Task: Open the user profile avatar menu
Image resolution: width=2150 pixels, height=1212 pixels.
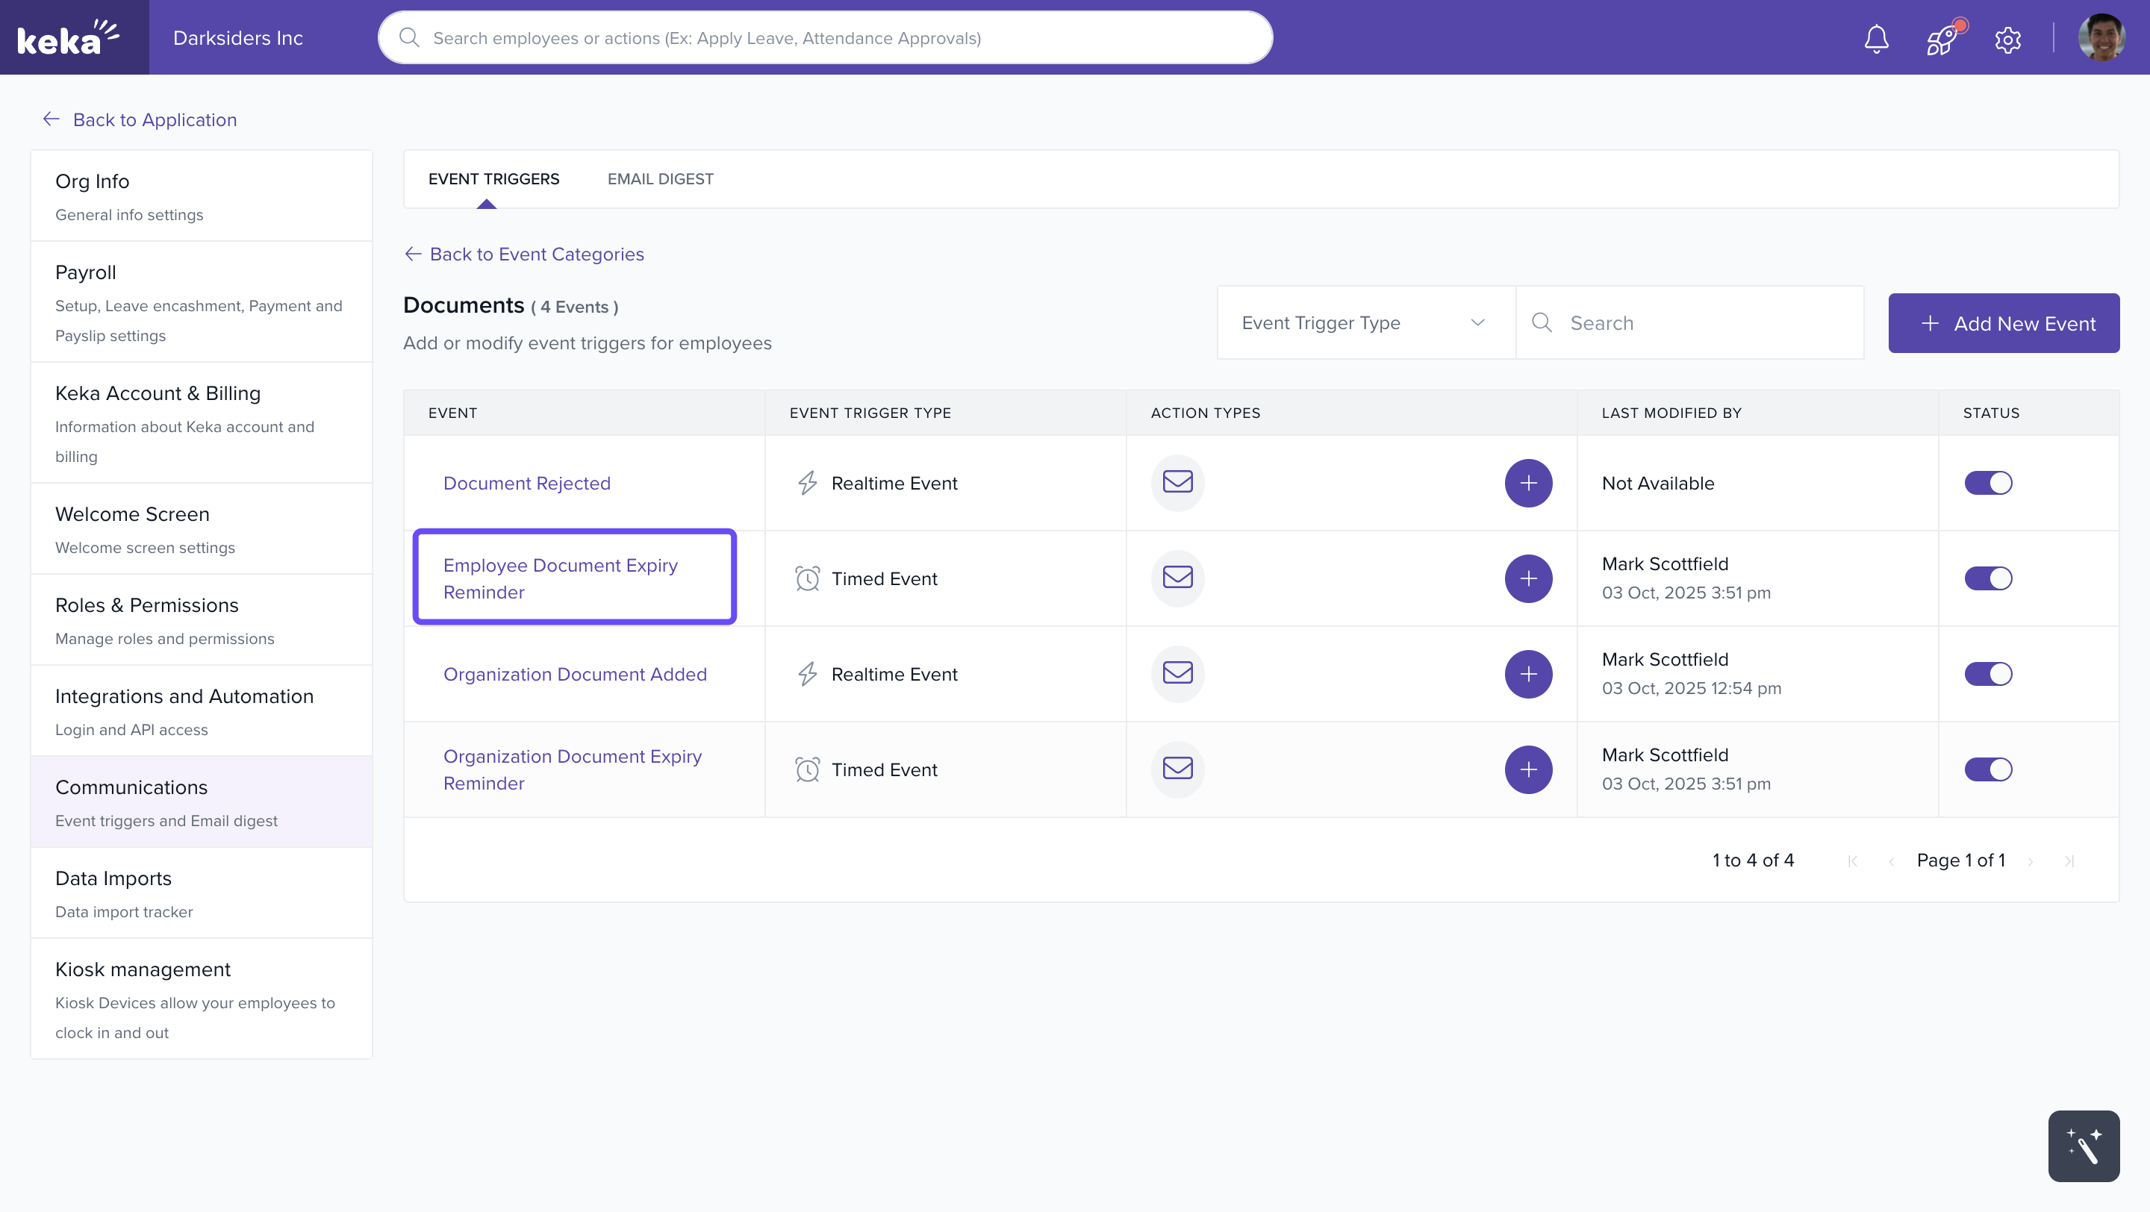Action: click(x=2100, y=37)
